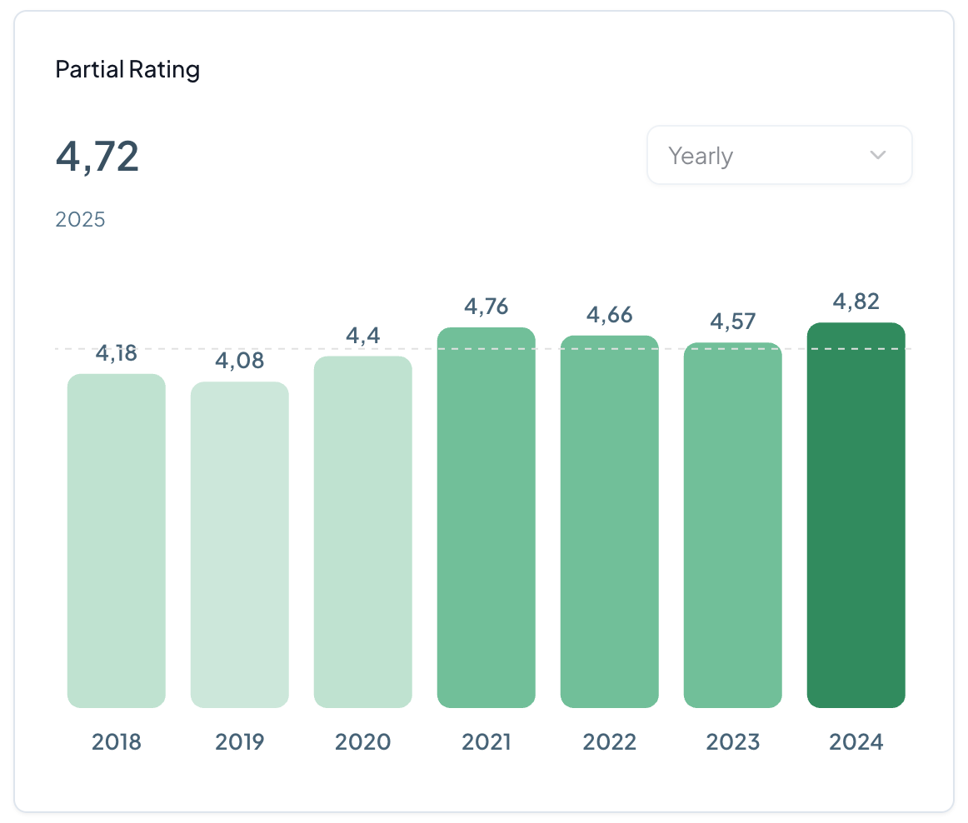Click the 2022 rating bar
This screenshot has height=823, width=968.
point(610,522)
